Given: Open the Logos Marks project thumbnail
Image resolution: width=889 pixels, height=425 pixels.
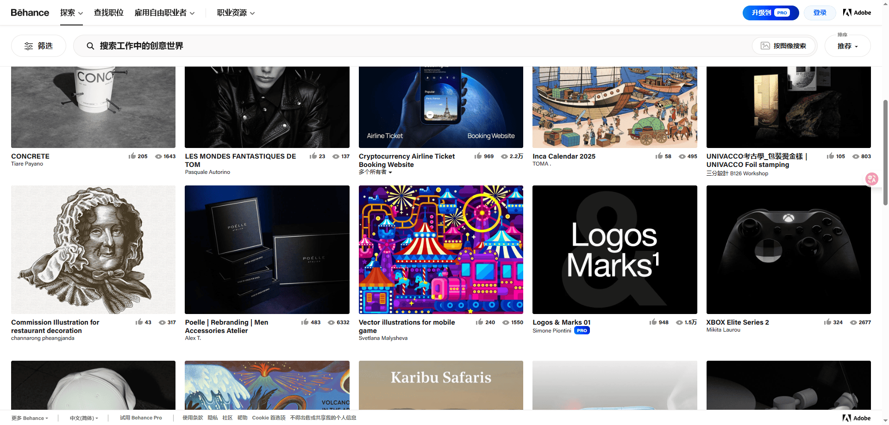Looking at the screenshot, I should click(614, 250).
